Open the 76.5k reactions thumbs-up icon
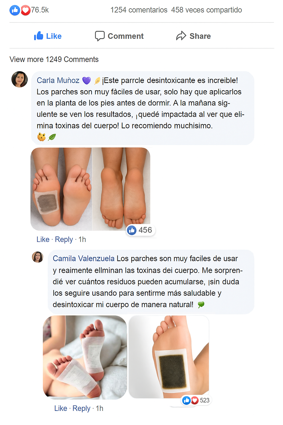The width and height of the screenshot is (283, 425). 15,10
